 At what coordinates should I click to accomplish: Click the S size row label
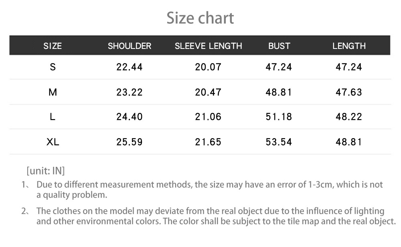click(x=53, y=67)
